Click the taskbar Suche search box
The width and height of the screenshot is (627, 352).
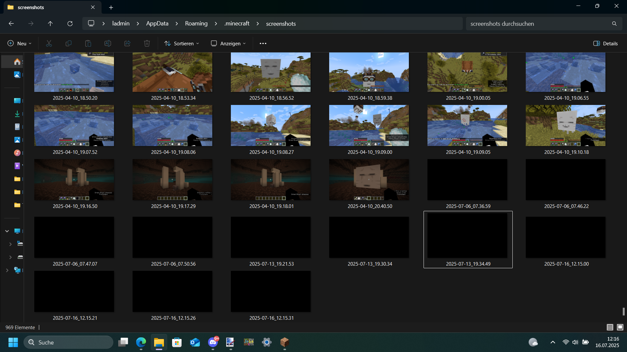[x=69, y=342]
